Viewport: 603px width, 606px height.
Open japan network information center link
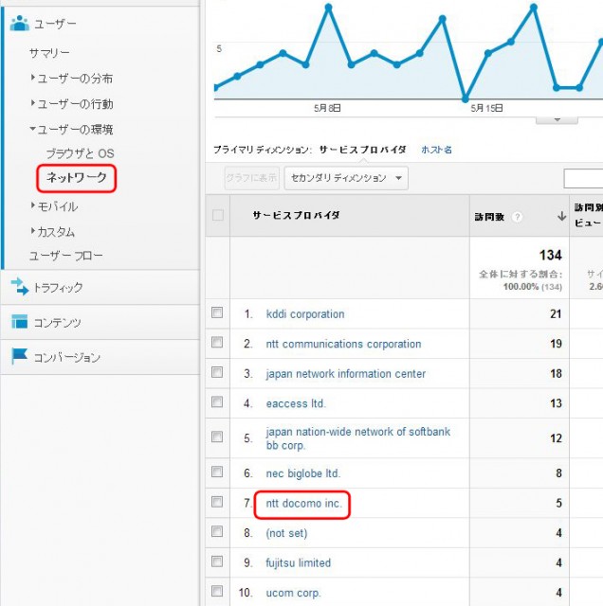click(x=346, y=374)
